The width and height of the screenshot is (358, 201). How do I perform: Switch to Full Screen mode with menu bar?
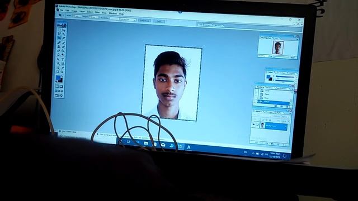click(59, 91)
